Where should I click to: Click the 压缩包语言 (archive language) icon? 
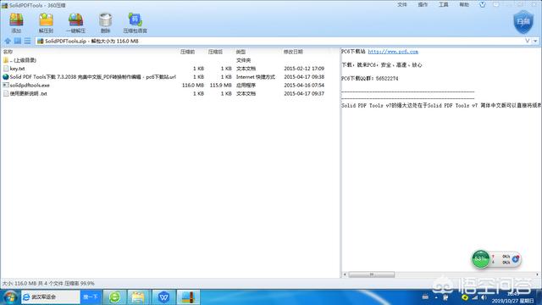(x=135, y=23)
